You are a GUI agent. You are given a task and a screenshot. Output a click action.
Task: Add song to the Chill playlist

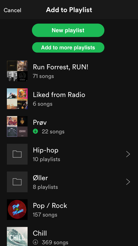pyautogui.click(x=69, y=237)
